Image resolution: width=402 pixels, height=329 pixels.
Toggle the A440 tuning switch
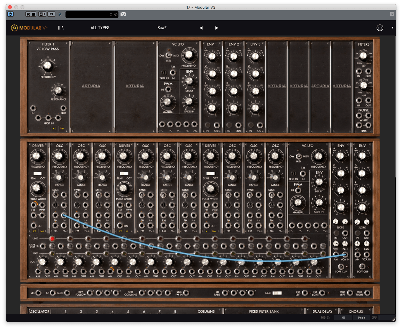277,293
